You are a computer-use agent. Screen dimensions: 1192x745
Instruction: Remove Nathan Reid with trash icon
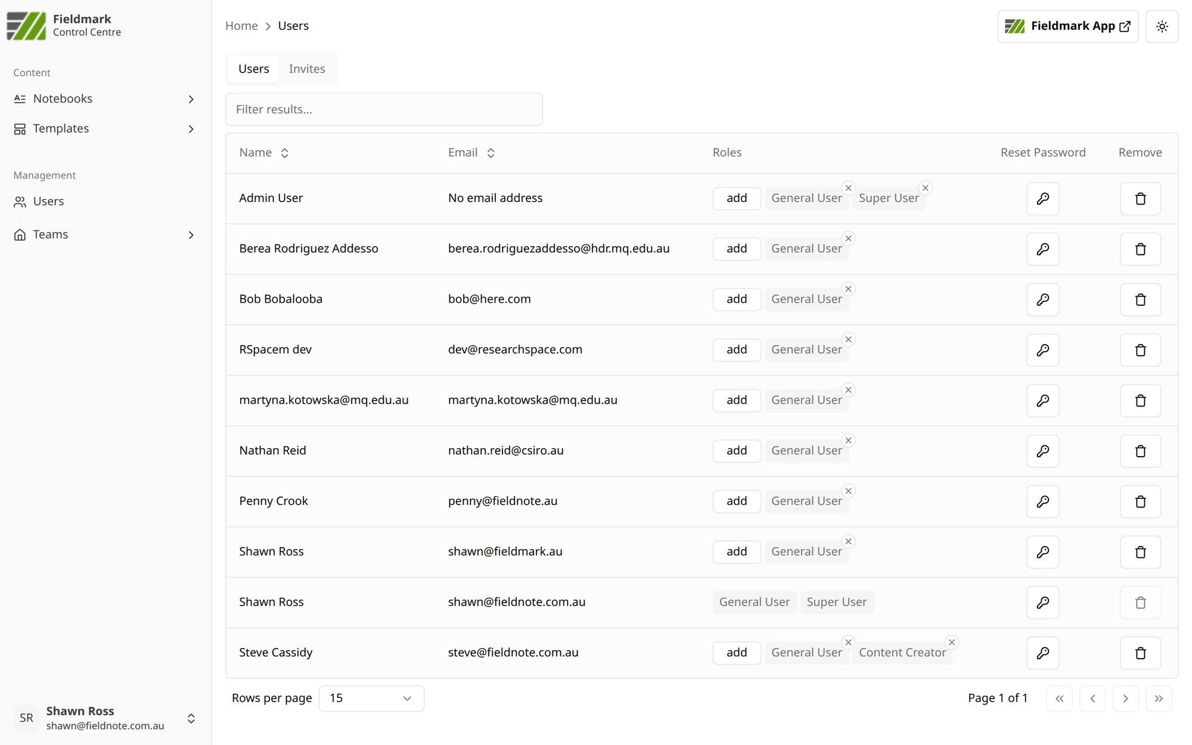click(1140, 451)
